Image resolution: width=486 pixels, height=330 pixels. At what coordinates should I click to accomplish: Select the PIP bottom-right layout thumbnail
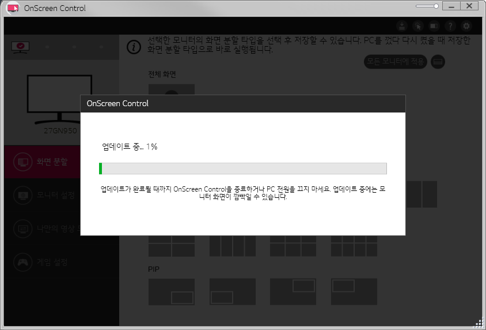pos(172,292)
